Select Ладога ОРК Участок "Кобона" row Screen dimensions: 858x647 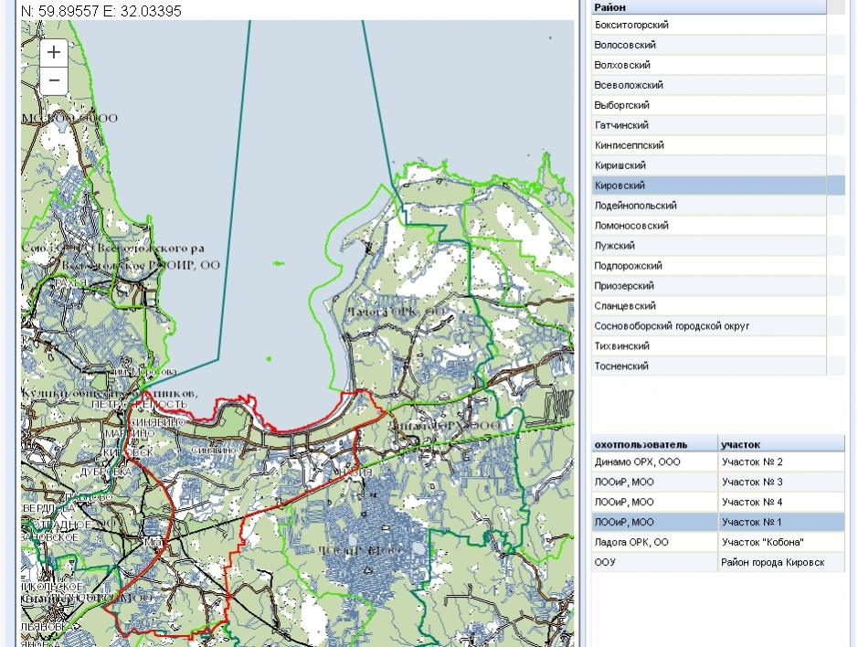tap(717, 543)
